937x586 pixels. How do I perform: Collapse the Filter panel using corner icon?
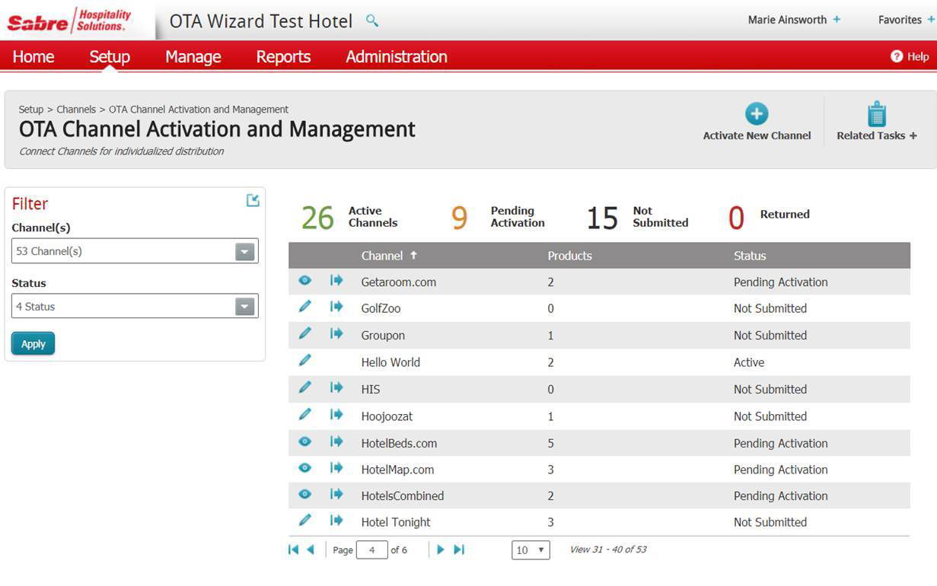tap(253, 200)
